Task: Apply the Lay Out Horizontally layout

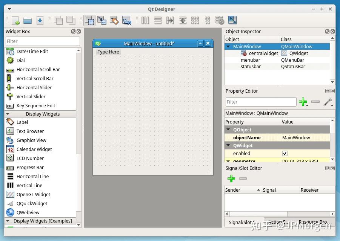Action: click(x=145, y=21)
